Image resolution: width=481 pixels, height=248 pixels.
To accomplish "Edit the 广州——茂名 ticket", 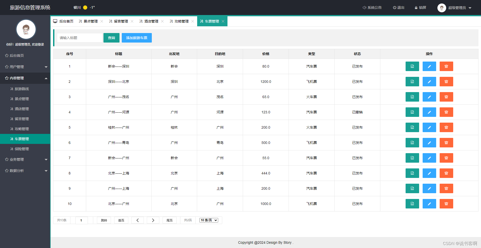I will (429, 97).
